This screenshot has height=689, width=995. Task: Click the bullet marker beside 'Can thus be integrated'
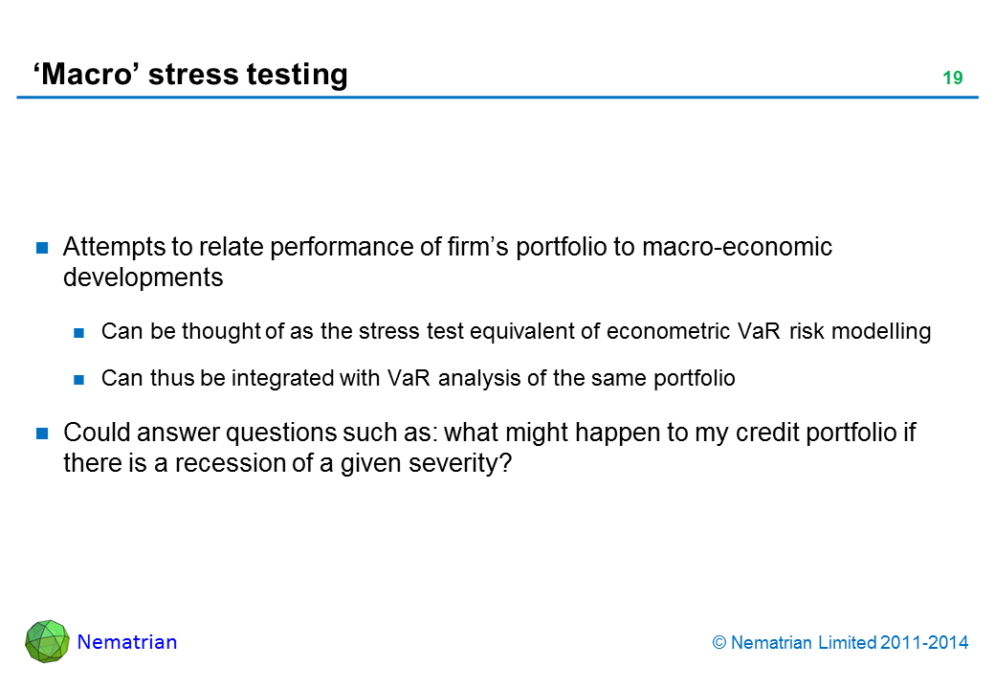[80, 379]
